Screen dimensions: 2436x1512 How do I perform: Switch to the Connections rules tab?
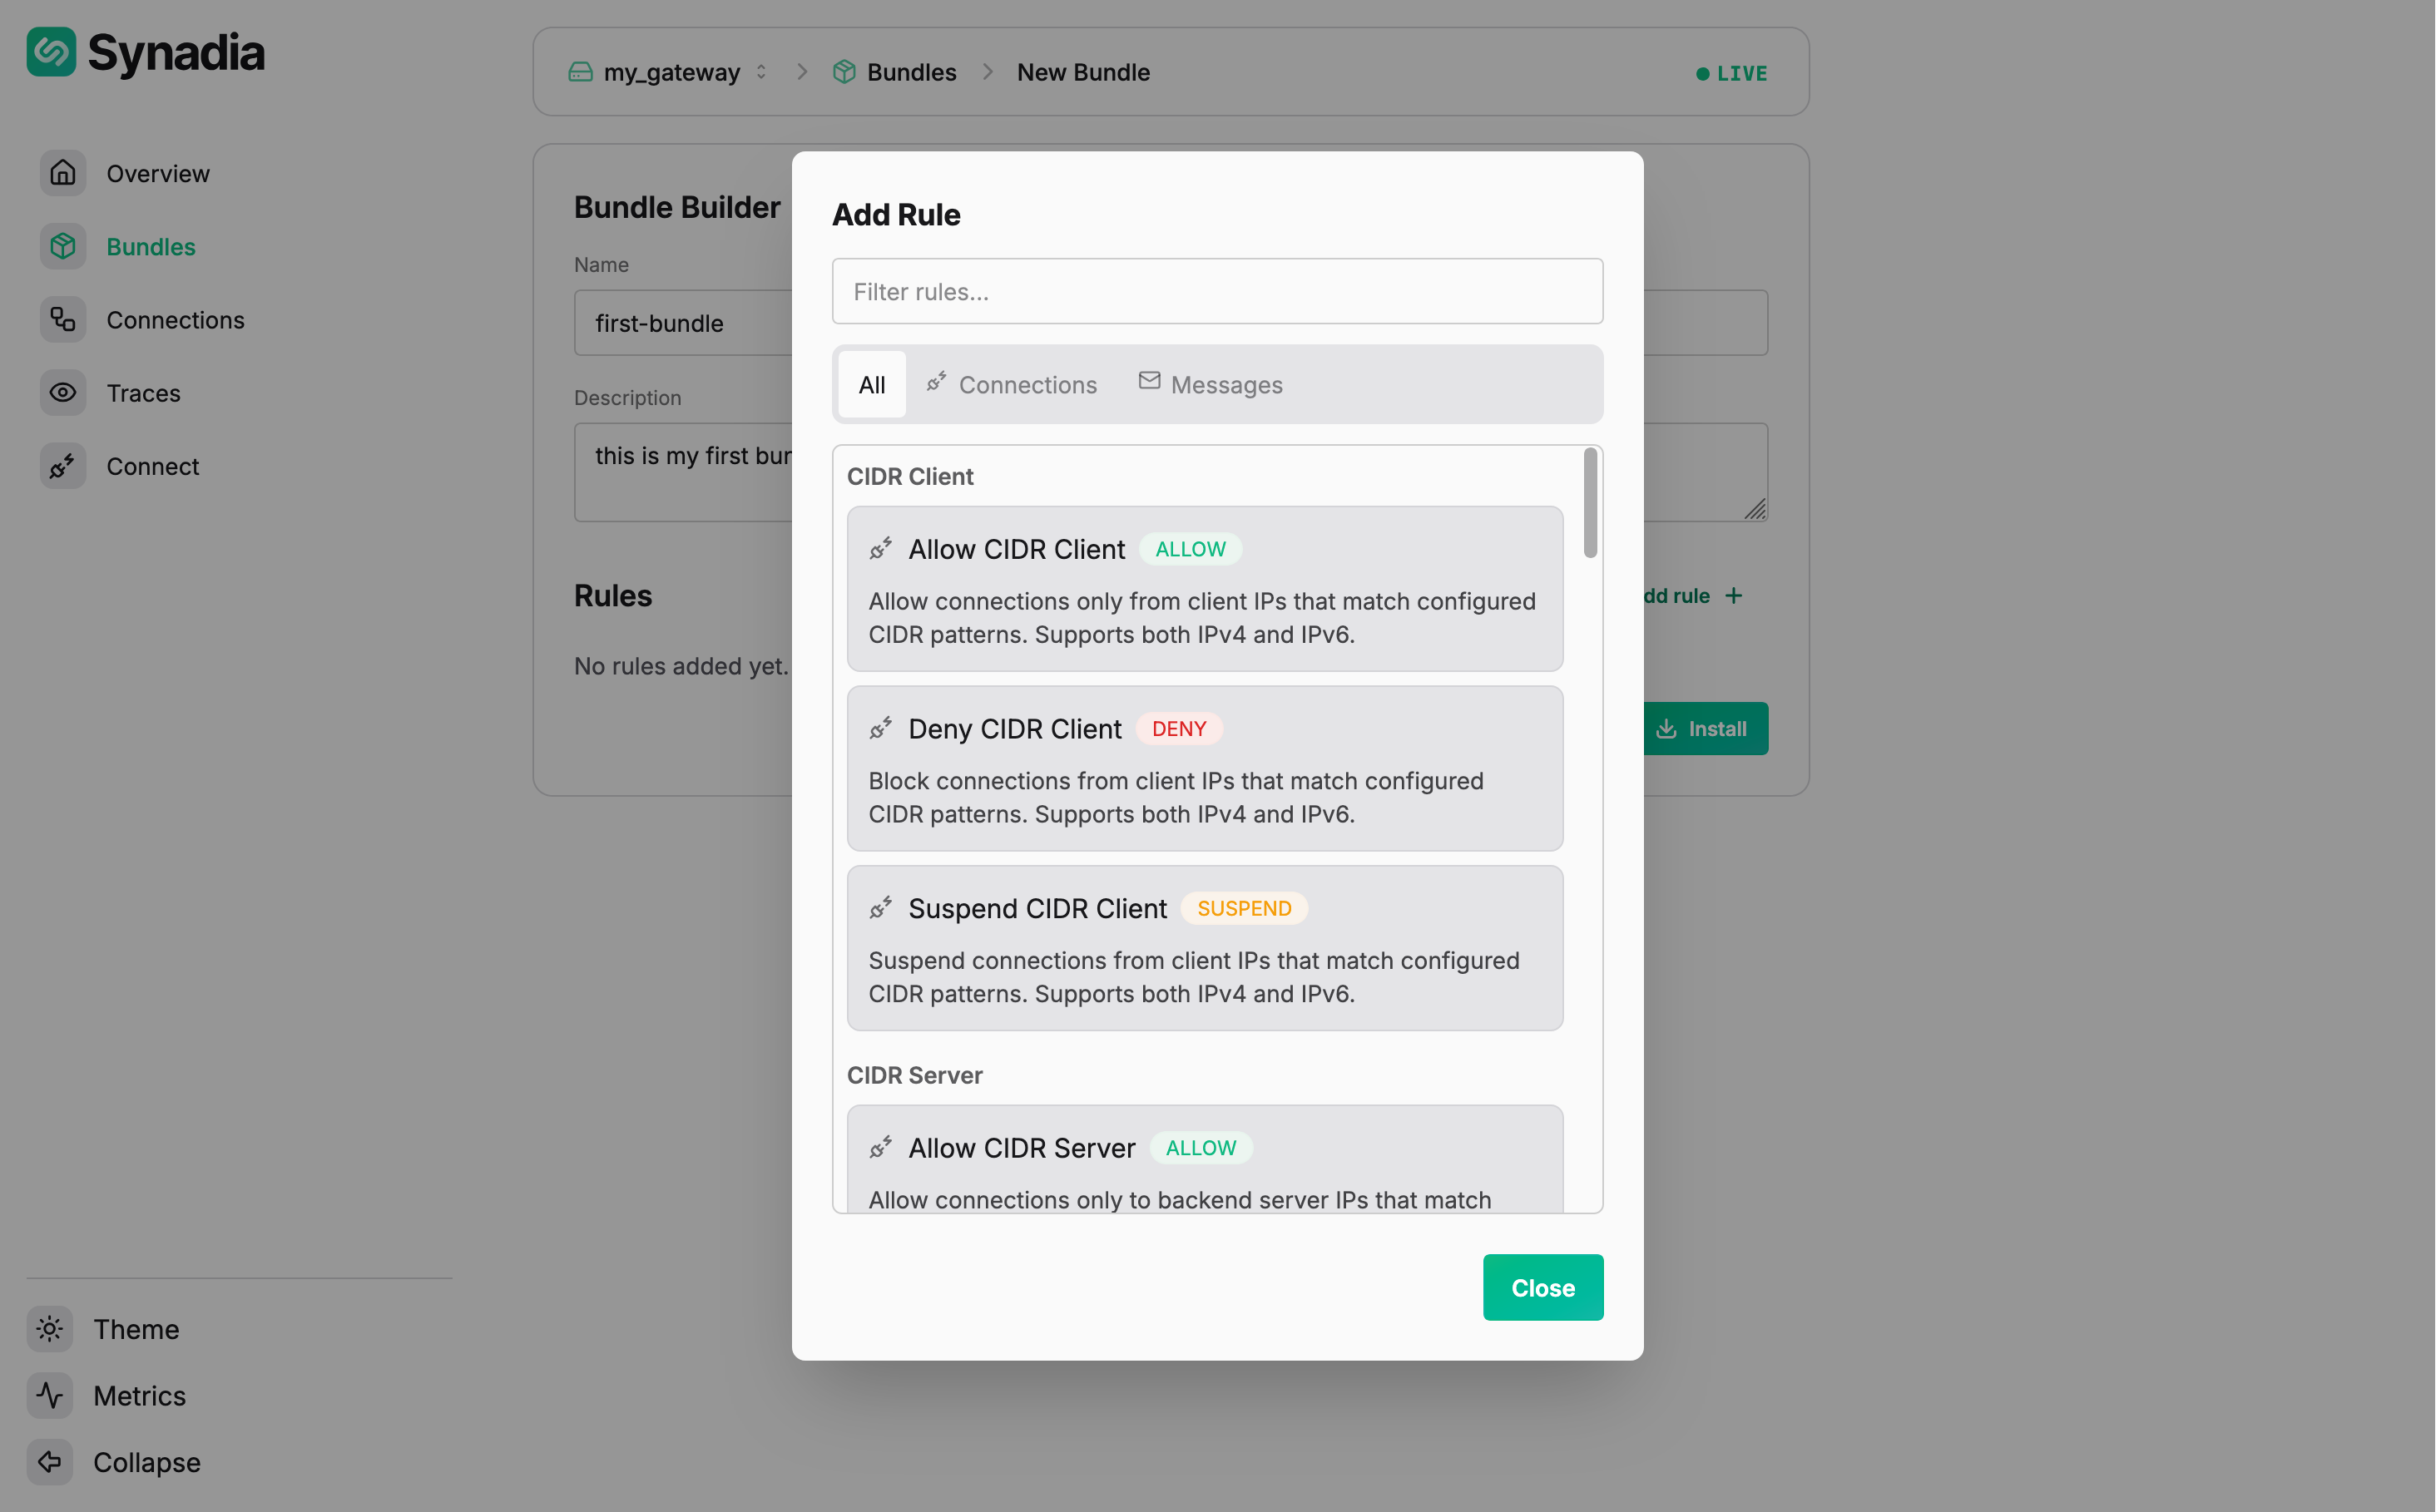[1012, 384]
